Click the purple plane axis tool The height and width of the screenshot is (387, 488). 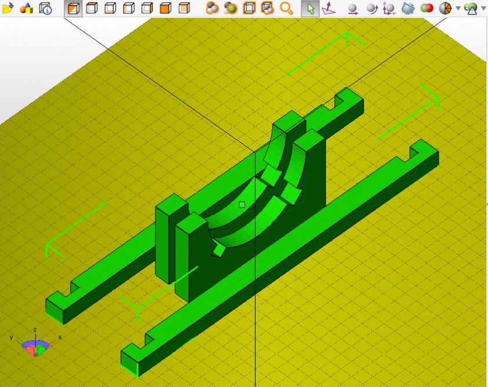(328, 8)
